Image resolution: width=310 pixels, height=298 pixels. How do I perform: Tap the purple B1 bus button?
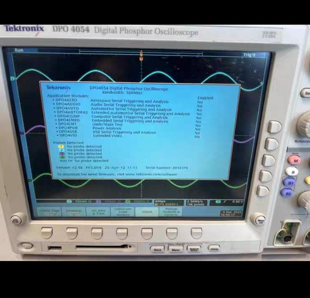[x=289, y=183]
